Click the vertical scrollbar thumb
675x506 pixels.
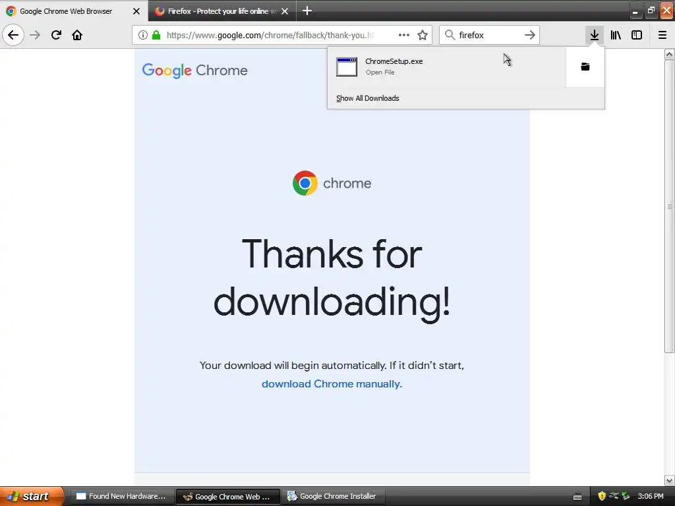pos(669,206)
